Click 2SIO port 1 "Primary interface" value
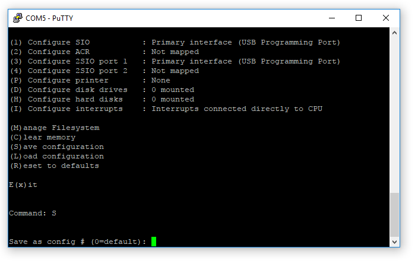 coord(246,62)
